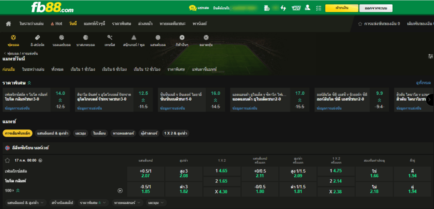This screenshot has width=434, height=209.
Task: Select the e-sports mouse icon
Action: point(38,37)
